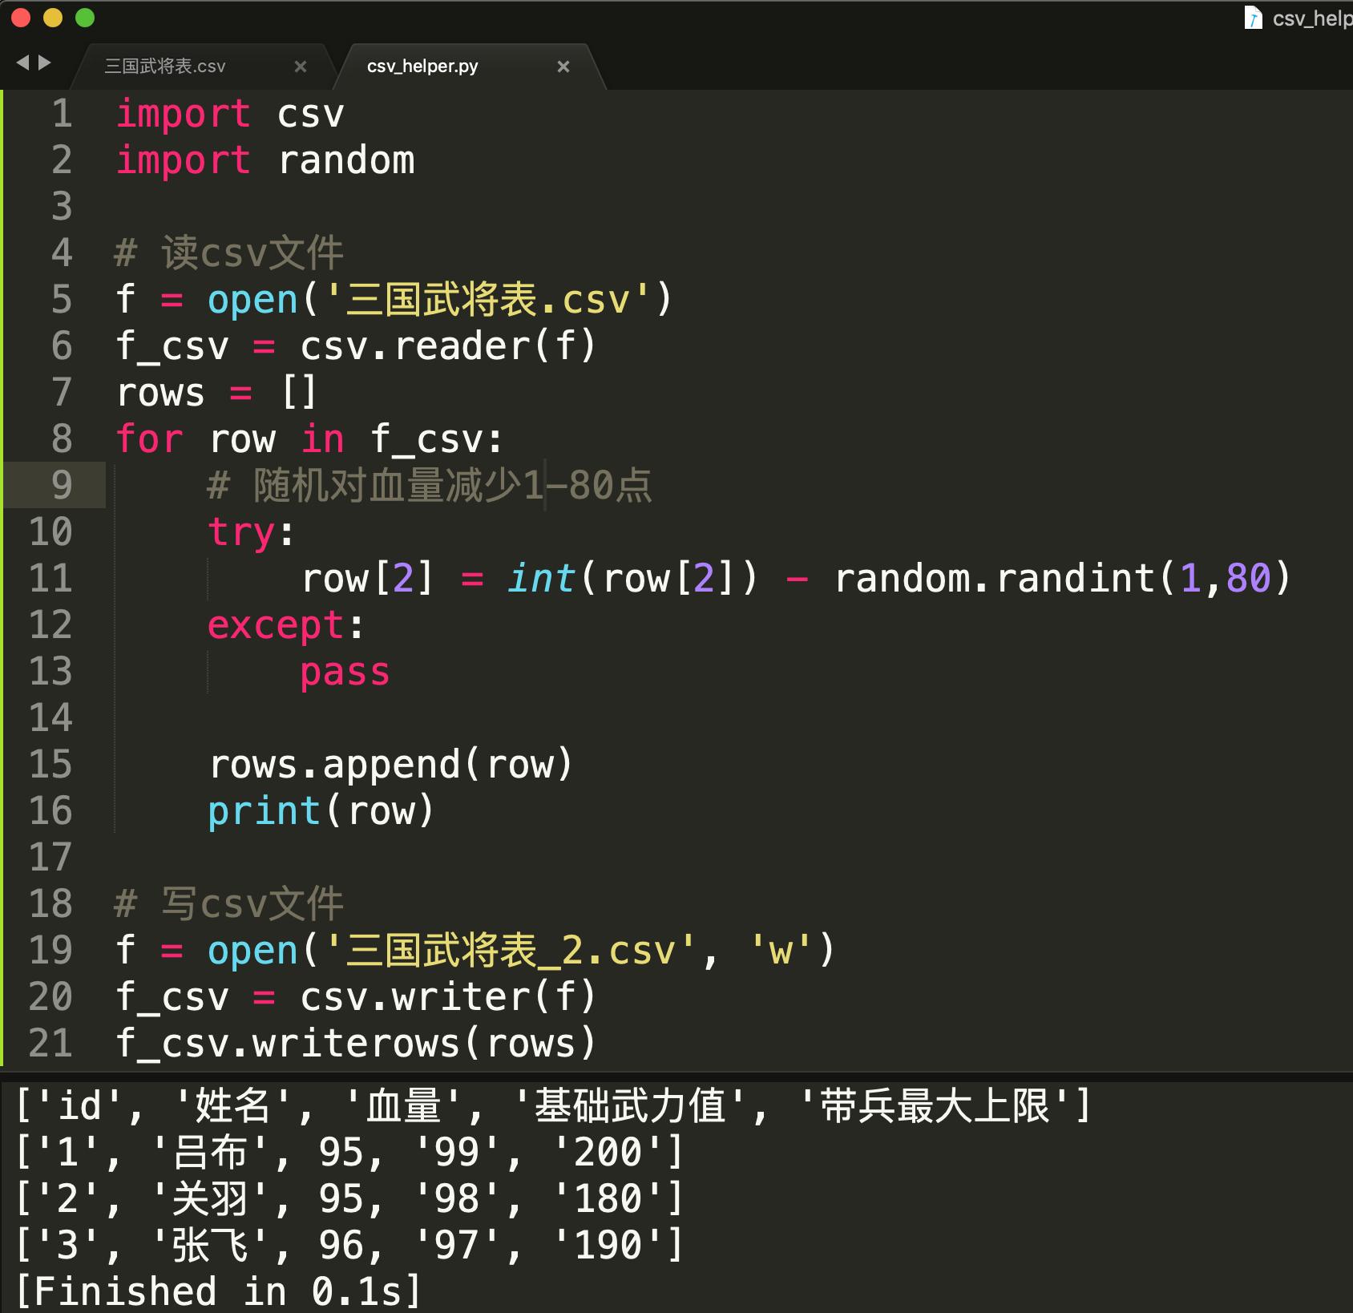Image resolution: width=1353 pixels, height=1313 pixels.
Task: Click line number 11 in the gutter
Action: pyautogui.click(x=50, y=578)
